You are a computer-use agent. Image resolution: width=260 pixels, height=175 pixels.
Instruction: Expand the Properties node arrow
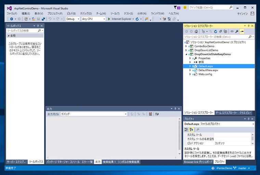tap(190, 58)
